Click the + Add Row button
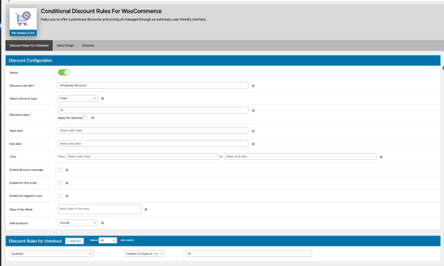Screen dimensions: 444x266 tap(74, 241)
